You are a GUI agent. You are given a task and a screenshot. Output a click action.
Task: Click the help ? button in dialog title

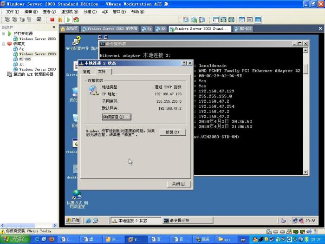pos(184,63)
